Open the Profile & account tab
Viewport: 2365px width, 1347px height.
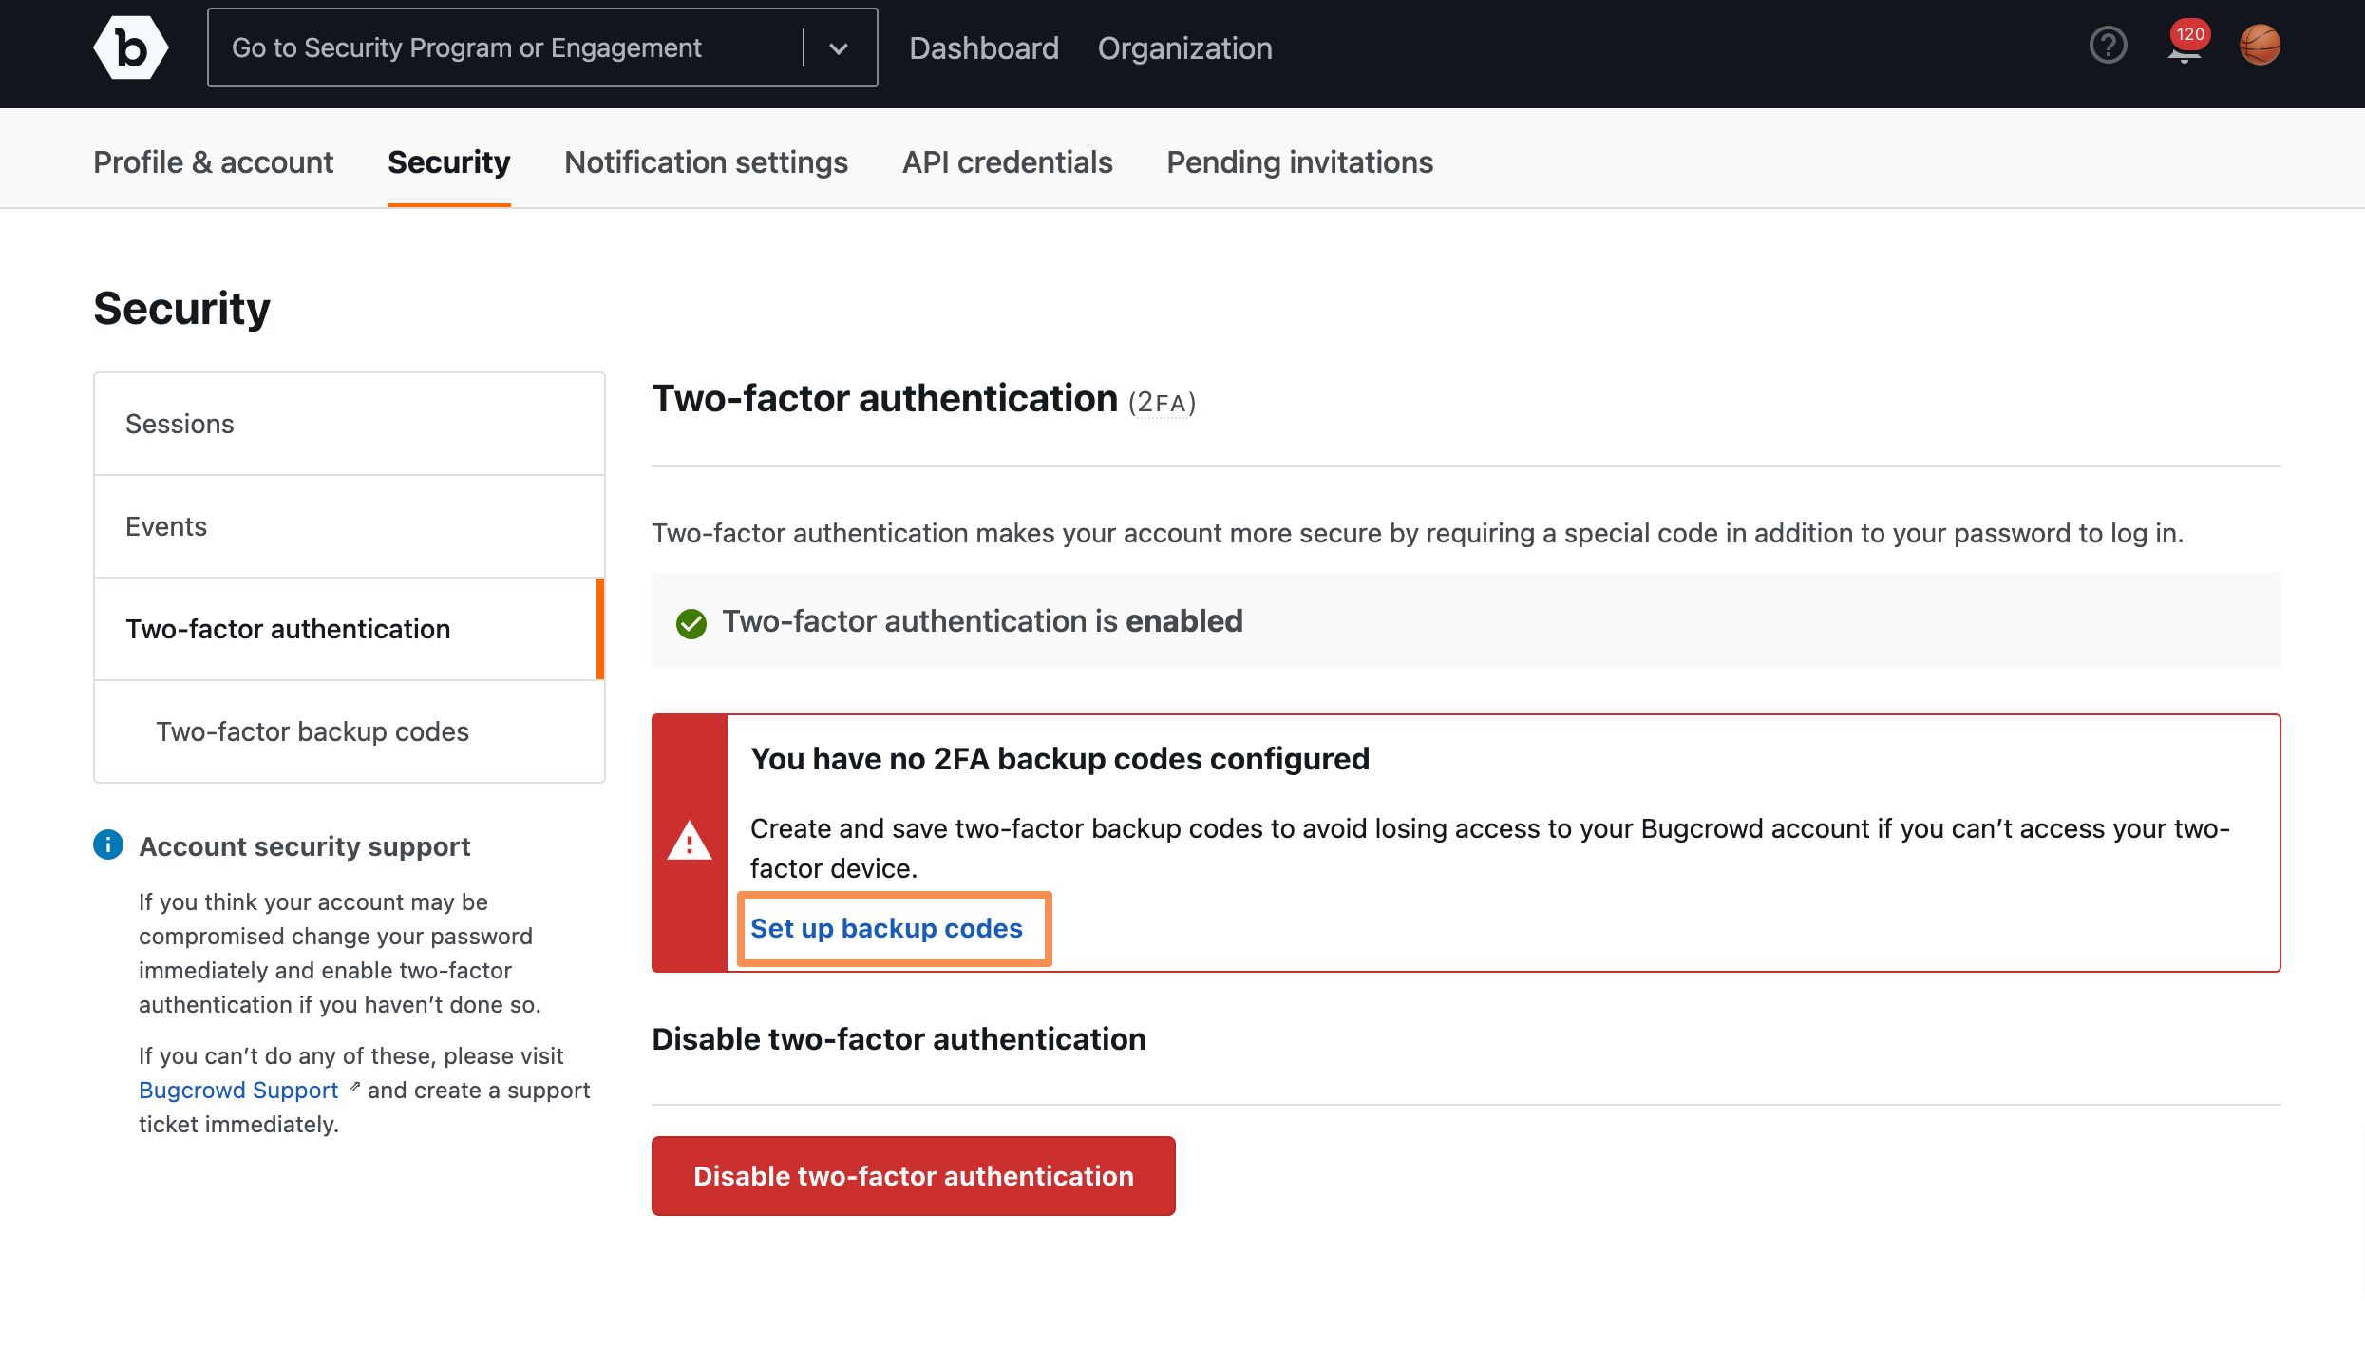pos(213,161)
